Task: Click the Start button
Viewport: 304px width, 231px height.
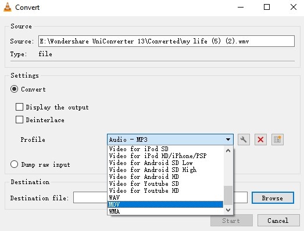Action: tap(231, 220)
